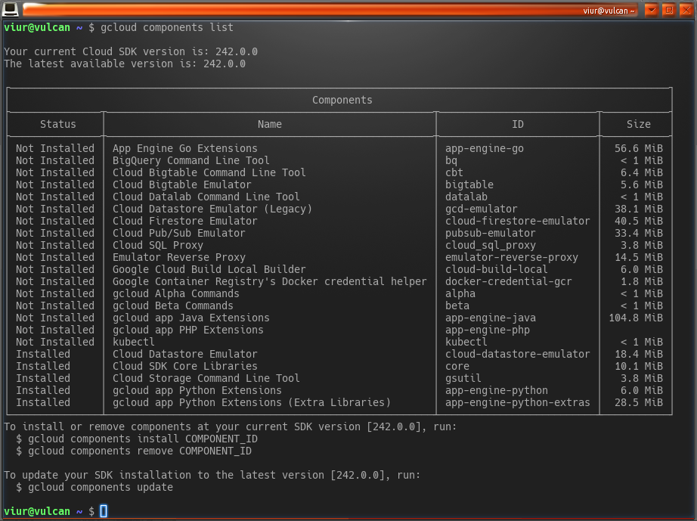Click the 'cloud_sql_proxy' component ID
The width and height of the screenshot is (697, 521).
pyautogui.click(x=491, y=245)
